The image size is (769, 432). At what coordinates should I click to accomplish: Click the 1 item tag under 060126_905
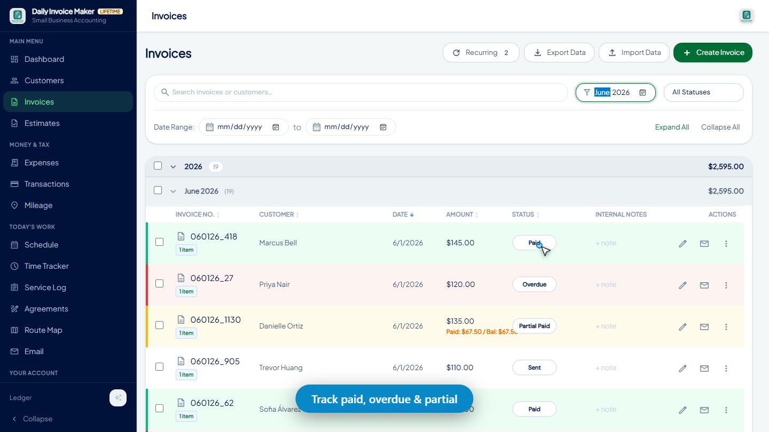(186, 374)
